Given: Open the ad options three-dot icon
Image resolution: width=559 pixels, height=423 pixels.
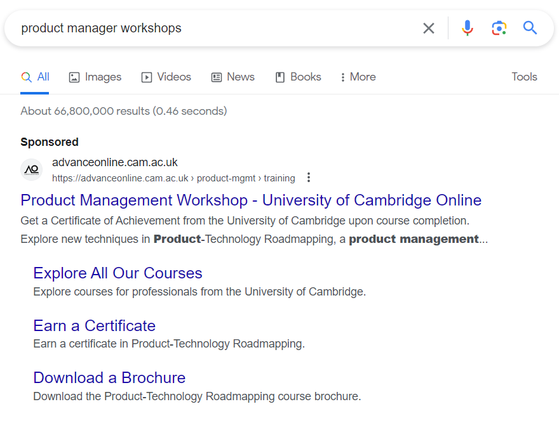Looking at the screenshot, I should coord(309,178).
